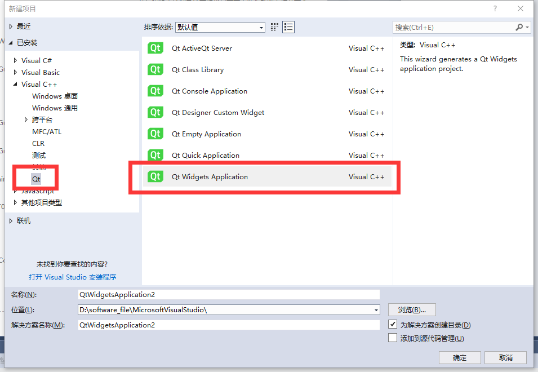Click the Qt Empty Application icon
This screenshot has height=372, width=538.
155,134
